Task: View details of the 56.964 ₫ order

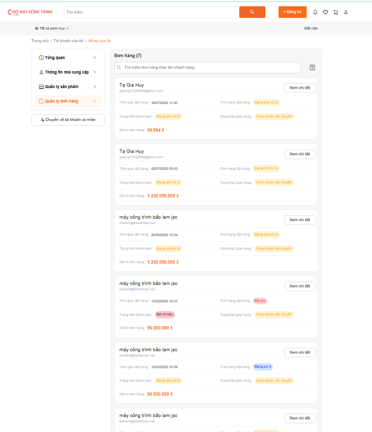Action: 300,88
